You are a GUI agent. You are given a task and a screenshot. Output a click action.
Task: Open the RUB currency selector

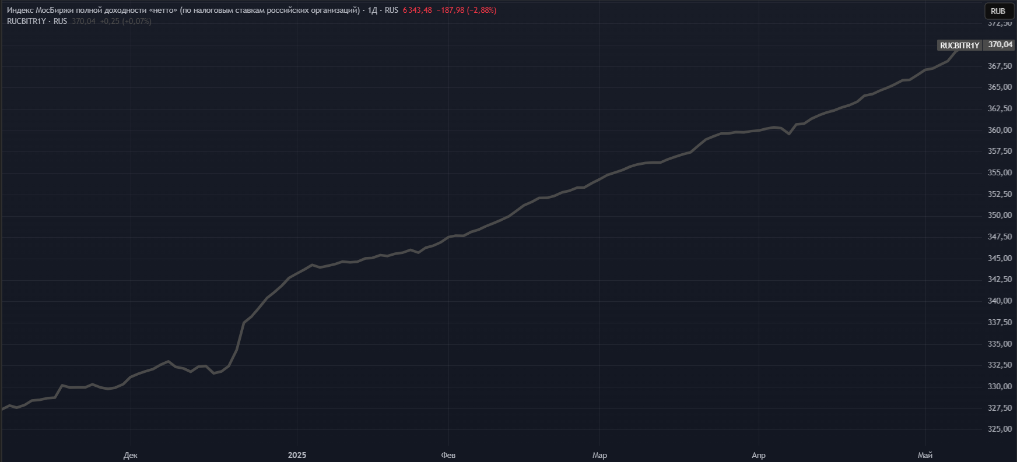[998, 11]
